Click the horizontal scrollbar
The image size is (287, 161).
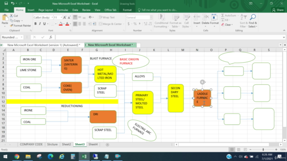224,144
